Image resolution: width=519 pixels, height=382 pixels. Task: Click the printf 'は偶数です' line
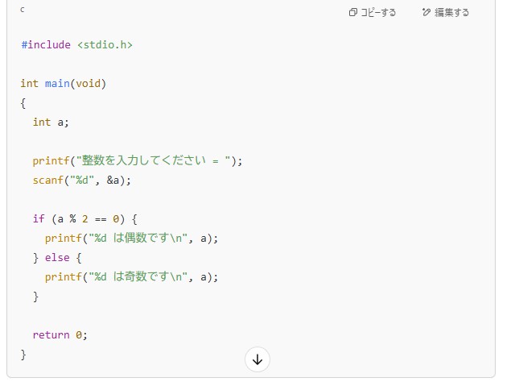point(131,238)
